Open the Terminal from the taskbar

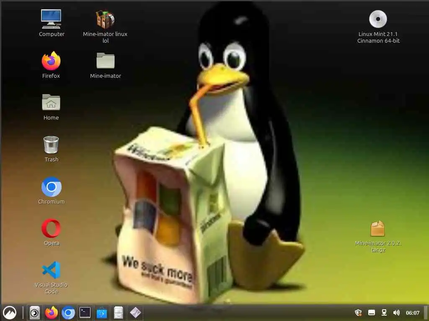pos(85,313)
